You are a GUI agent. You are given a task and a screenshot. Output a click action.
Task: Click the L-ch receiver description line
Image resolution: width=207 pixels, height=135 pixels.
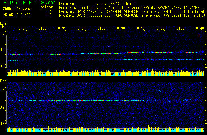[133, 12]
